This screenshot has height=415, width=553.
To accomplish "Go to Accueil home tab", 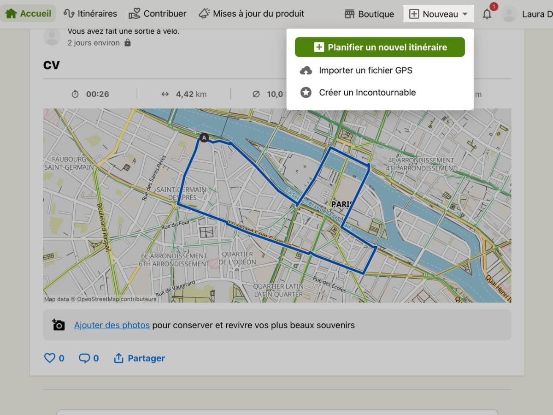I will click(29, 14).
